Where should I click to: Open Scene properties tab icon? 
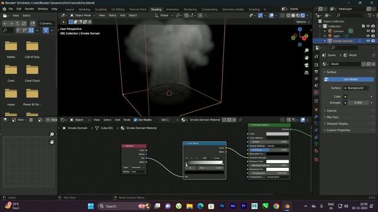317,85
